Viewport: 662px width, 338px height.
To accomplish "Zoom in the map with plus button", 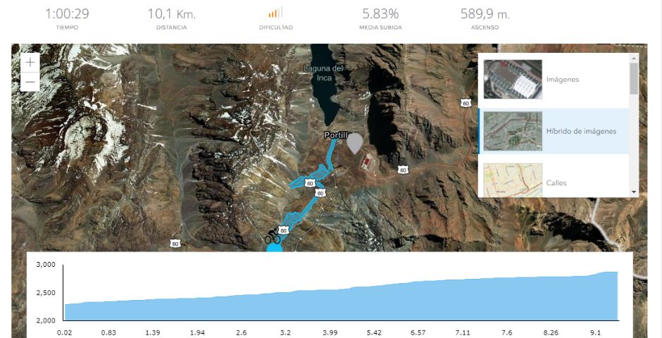I will coord(30,63).
